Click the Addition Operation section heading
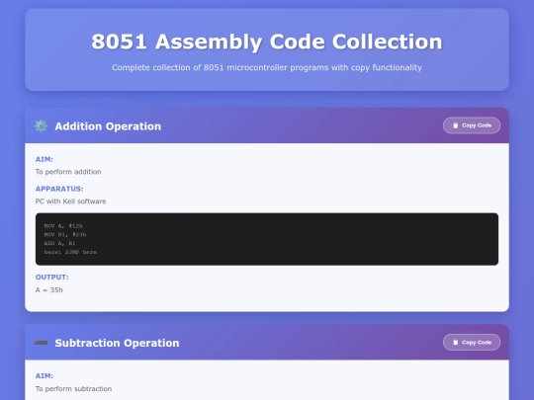This screenshot has height=400, width=534. (108, 126)
